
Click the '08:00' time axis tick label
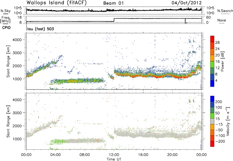pos(85,155)
